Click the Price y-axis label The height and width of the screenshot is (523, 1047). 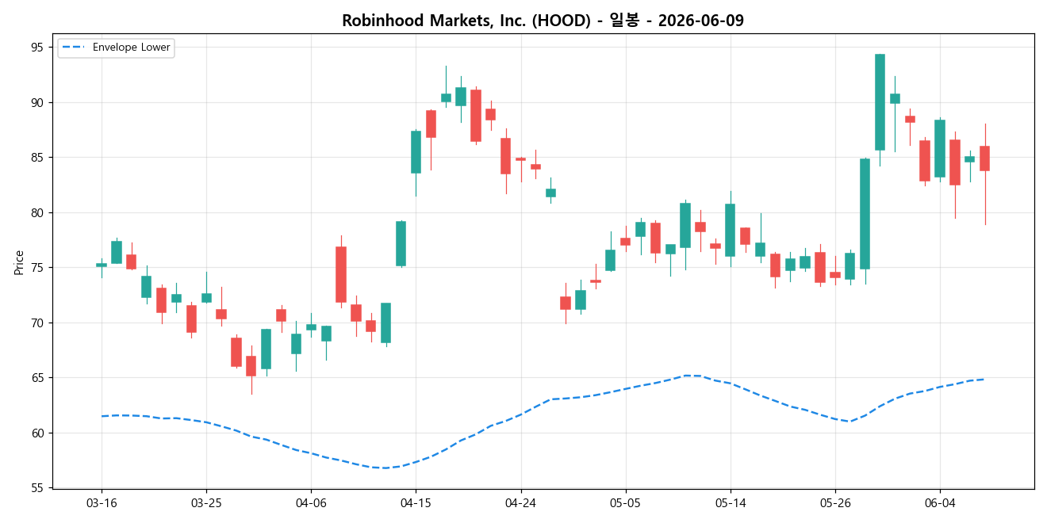click(x=19, y=261)
